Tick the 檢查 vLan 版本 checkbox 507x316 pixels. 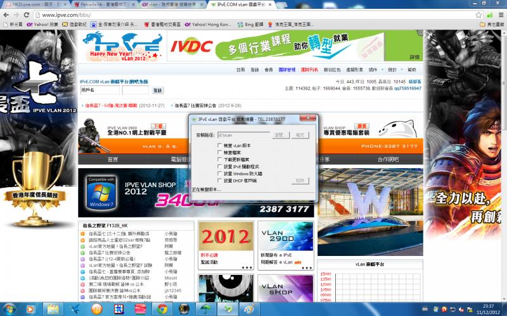pyautogui.click(x=220, y=146)
